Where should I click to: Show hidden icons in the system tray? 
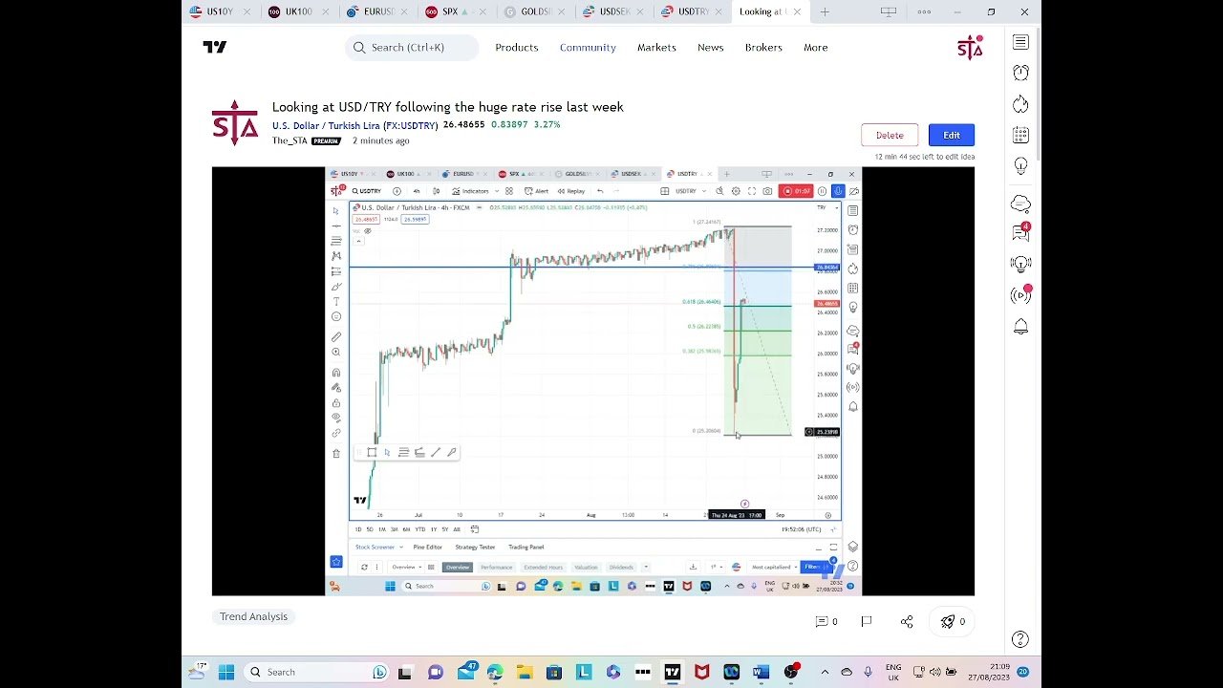pyautogui.click(x=825, y=672)
